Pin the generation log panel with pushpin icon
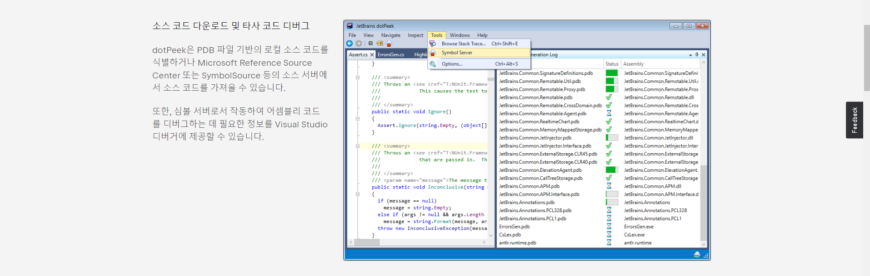The image size is (870, 276). 697,55
